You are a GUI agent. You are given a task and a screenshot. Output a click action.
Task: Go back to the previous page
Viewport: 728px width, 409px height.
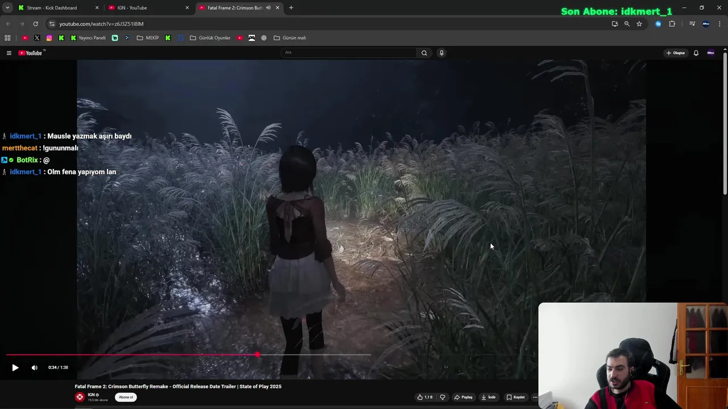click(x=8, y=24)
